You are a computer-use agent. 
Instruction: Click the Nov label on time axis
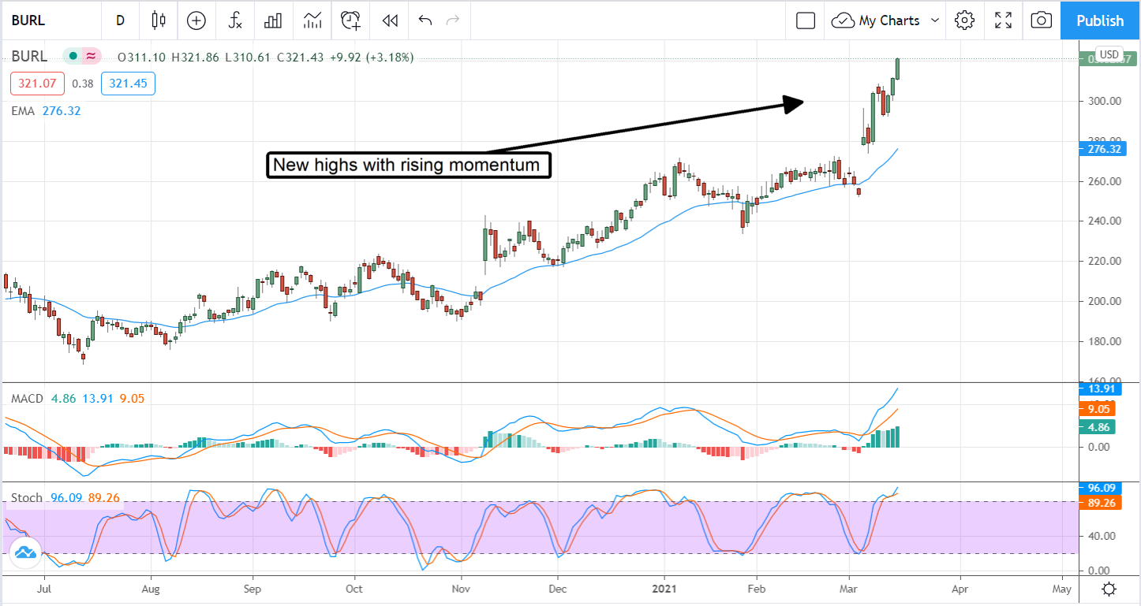click(462, 589)
